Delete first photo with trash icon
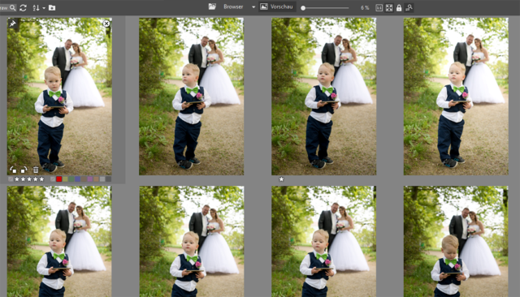This screenshot has height=297, width=520. (36, 170)
